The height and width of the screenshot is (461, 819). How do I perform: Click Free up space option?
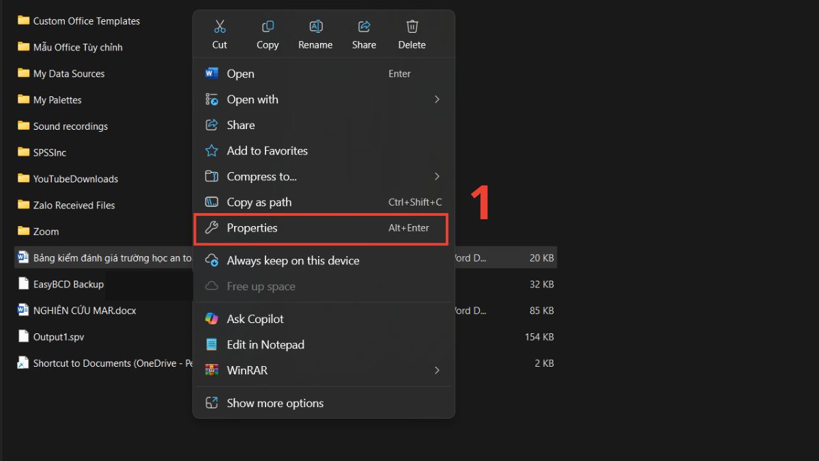(261, 286)
